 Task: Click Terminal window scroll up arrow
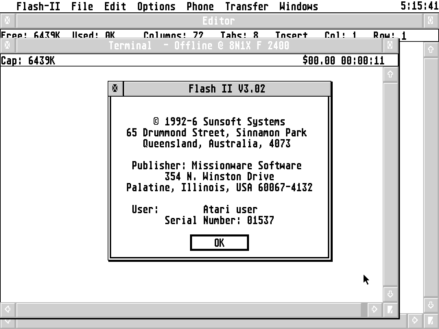390,74
